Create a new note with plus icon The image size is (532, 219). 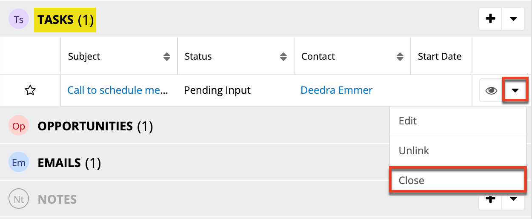490,199
